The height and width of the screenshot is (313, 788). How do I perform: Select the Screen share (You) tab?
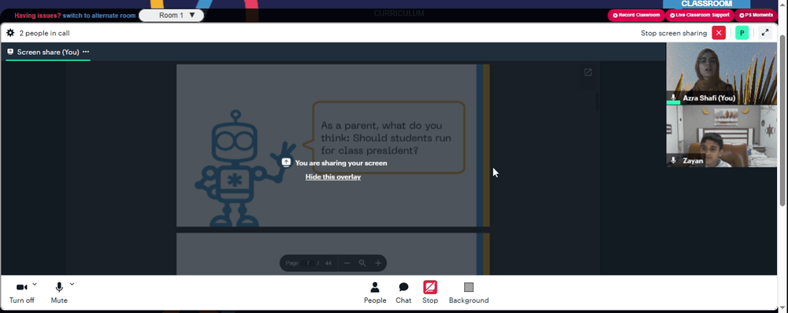(x=48, y=52)
